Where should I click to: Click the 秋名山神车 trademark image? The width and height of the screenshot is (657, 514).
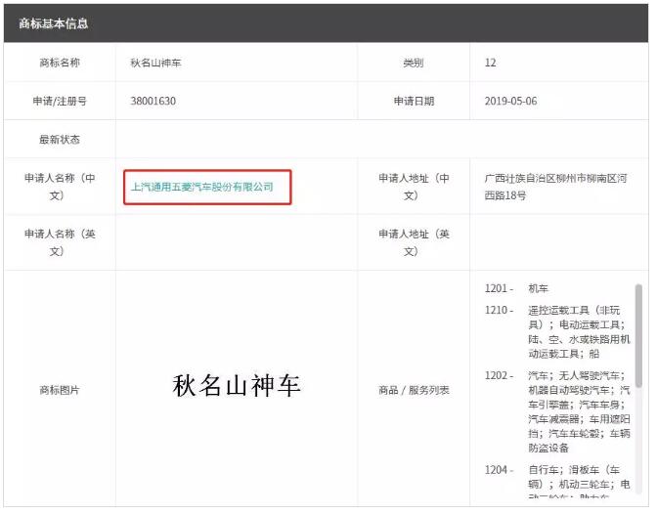click(237, 386)
